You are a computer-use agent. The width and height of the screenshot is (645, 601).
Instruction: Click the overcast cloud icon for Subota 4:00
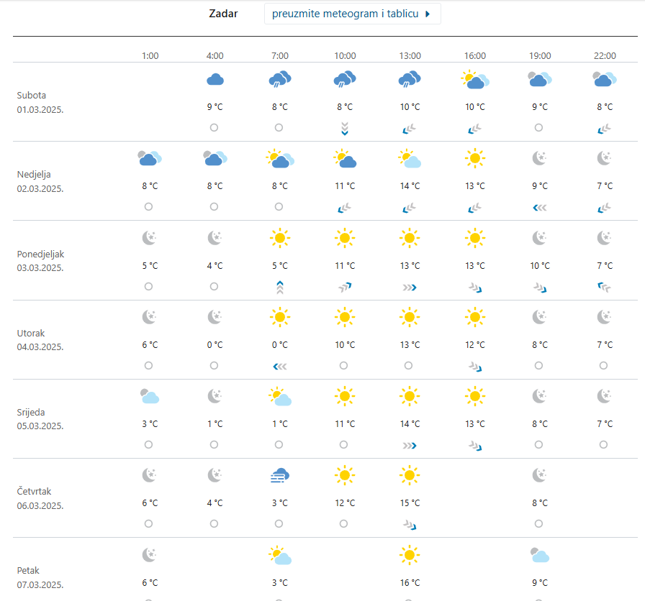[215, 80]
